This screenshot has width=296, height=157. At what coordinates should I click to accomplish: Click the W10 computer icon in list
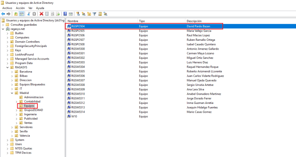coord(69,116)
